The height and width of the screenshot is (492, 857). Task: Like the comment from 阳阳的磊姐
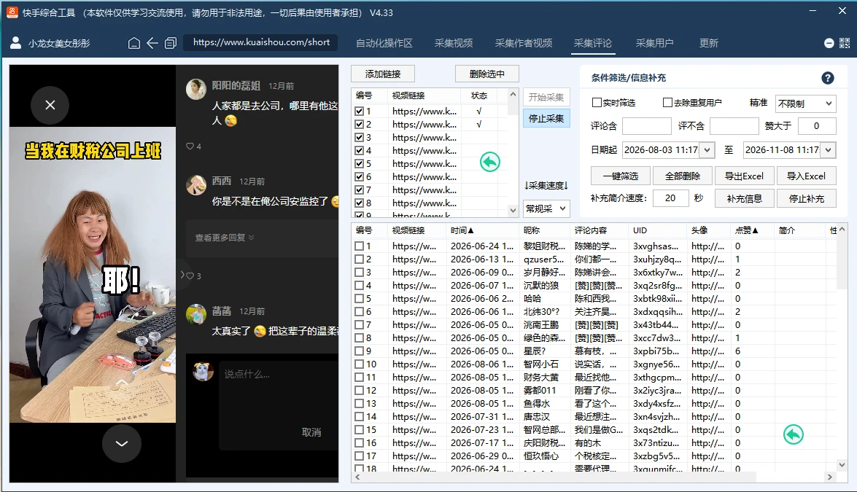[x=190, y=147]
